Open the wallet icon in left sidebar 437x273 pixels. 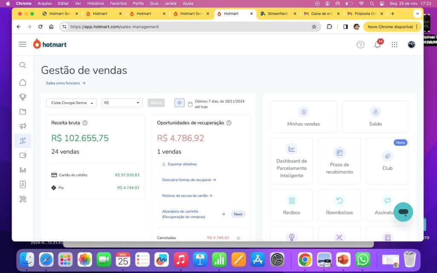point(23,155)
